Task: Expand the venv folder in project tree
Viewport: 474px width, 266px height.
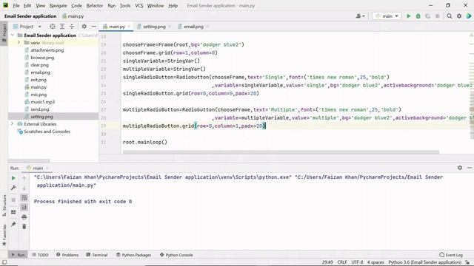Action: 19,43
